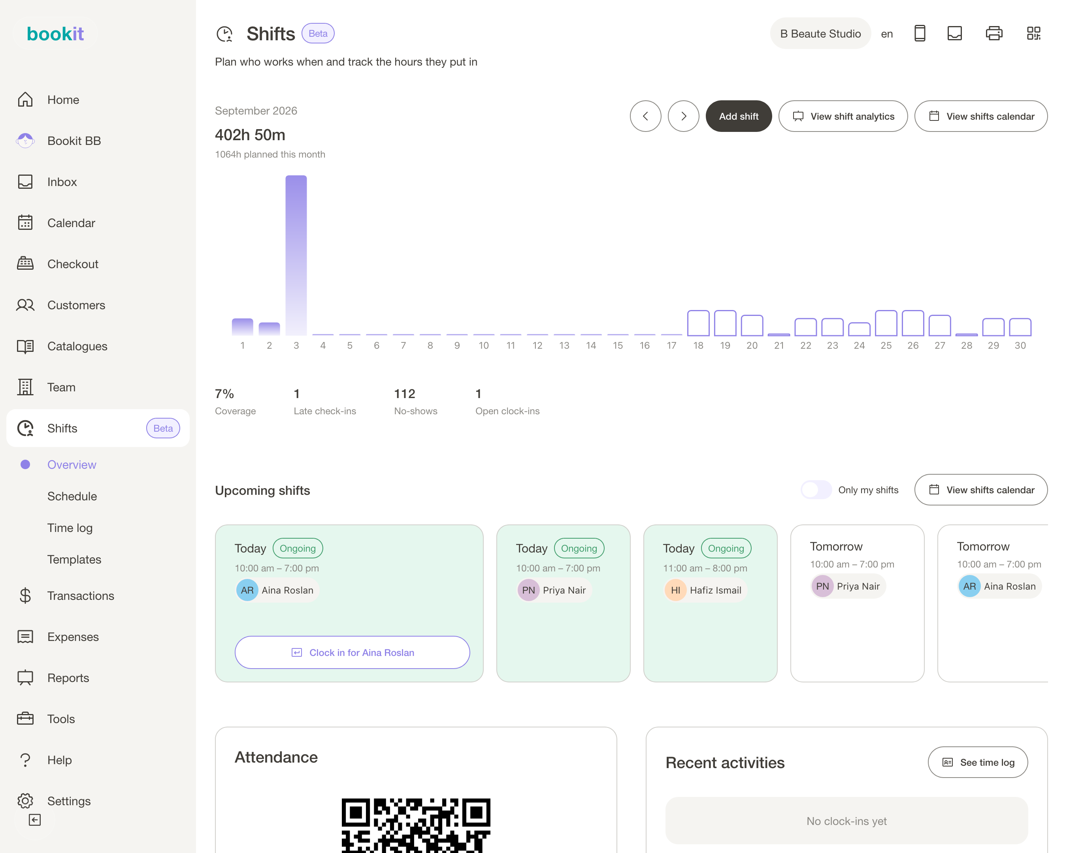Click the AR avatar on today's Aina Roslan shift
This screenshot has height=853, width=1067.
[247, 590]
